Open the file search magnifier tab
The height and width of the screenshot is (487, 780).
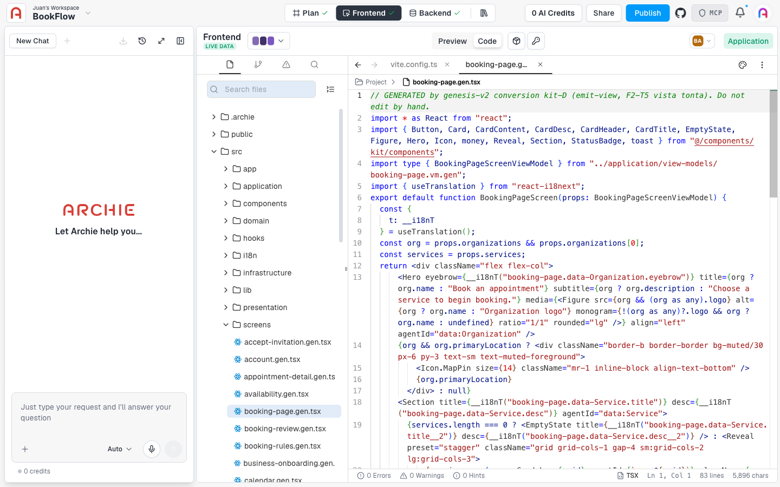pos(315,64)
